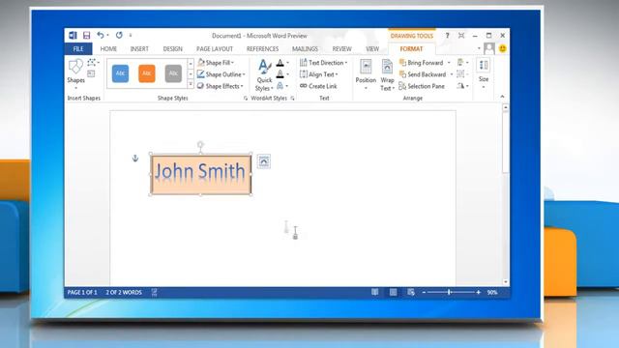Viewport: 619px width, 348px height.
Task: Expand the shape styles gallery More arrow
Action: point(191,84)
